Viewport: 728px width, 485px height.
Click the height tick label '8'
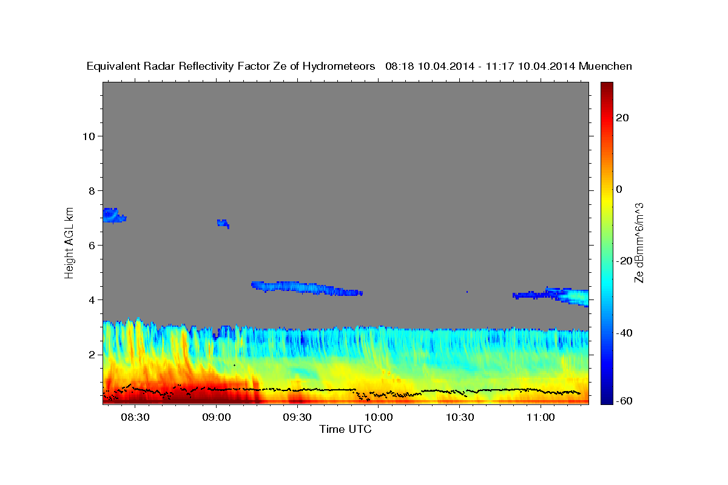click(x=92, y=190)
